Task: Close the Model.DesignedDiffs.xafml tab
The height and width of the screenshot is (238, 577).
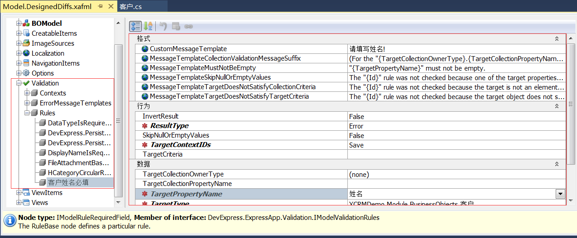Action: pos(111,6)
